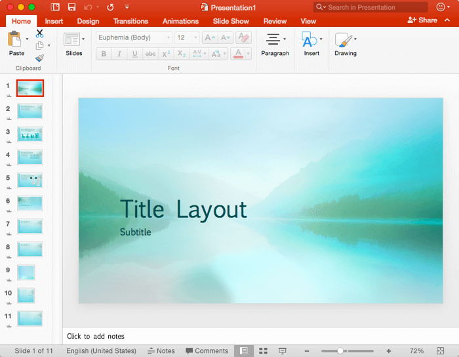Screen dimensions: 459x357
Task: Click the Redo arrow icon
Action: pos(110,7)
